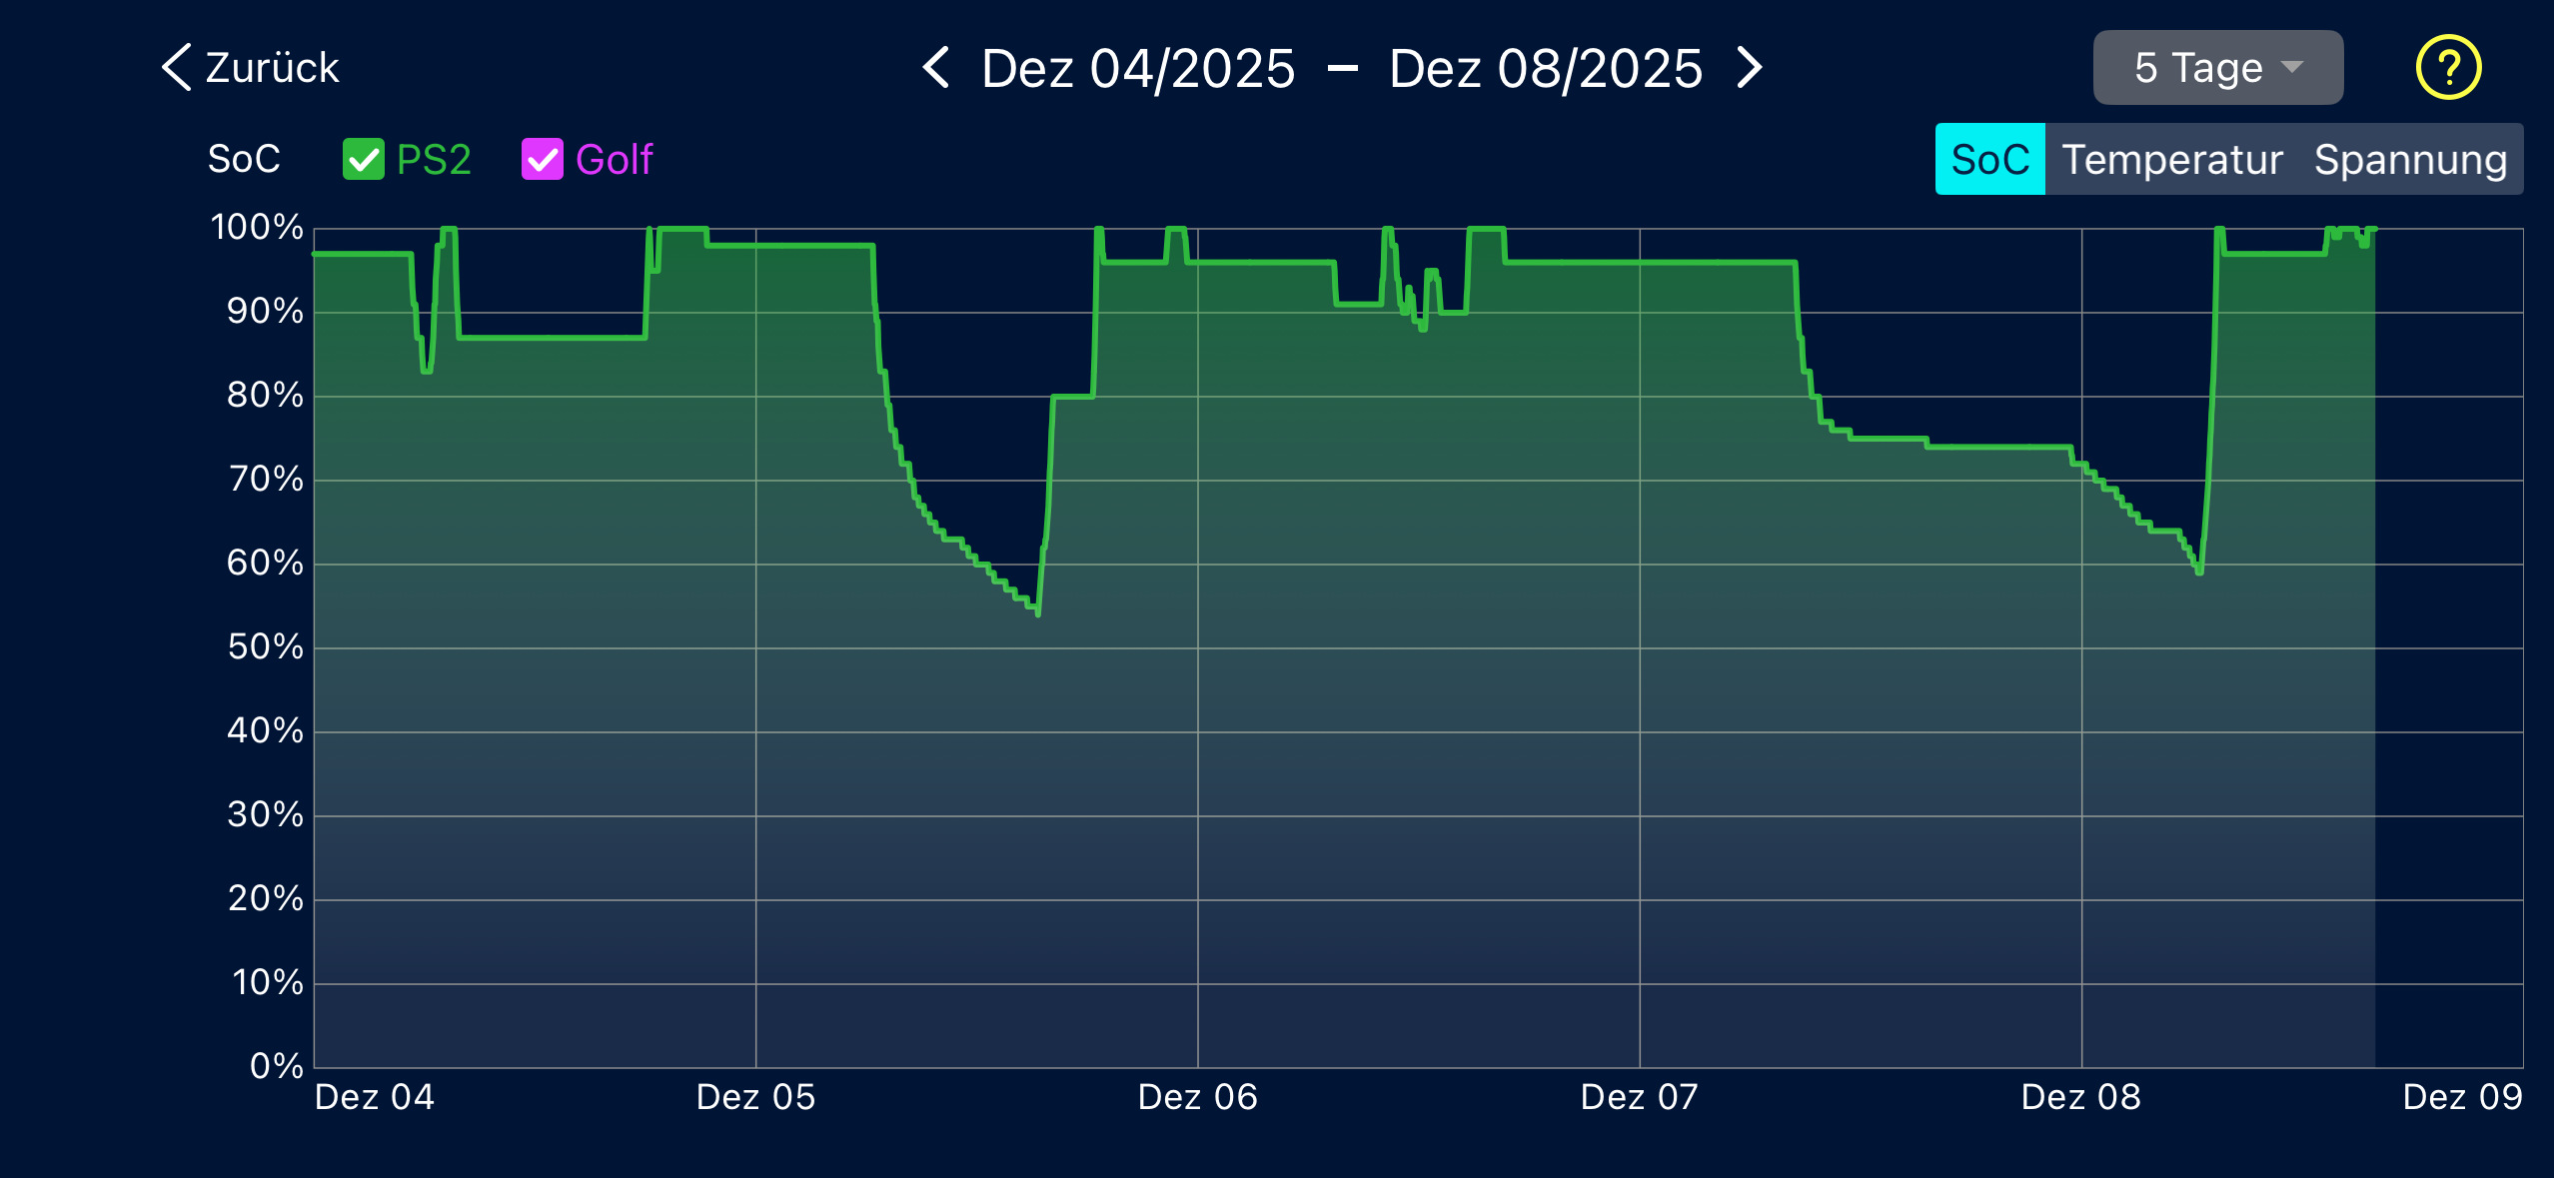Toggle the Golf series label
Screen dimensions: 2554x1178
(x=614, y=159)
